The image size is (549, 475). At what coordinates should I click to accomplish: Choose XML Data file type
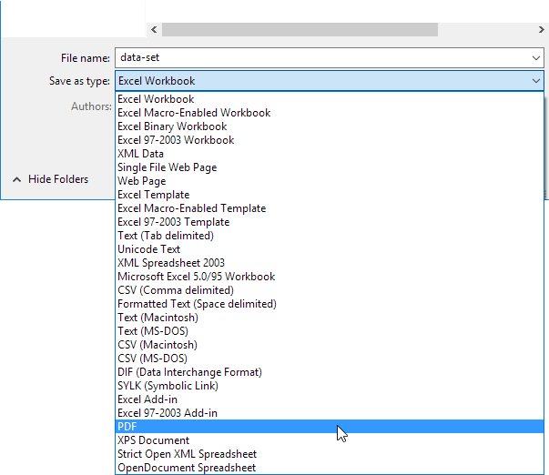(329, 154)
